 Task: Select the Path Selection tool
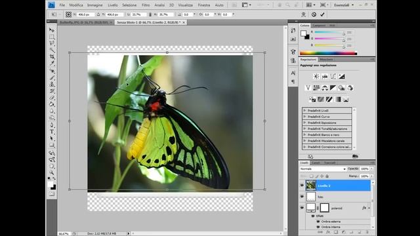(52, 138)
